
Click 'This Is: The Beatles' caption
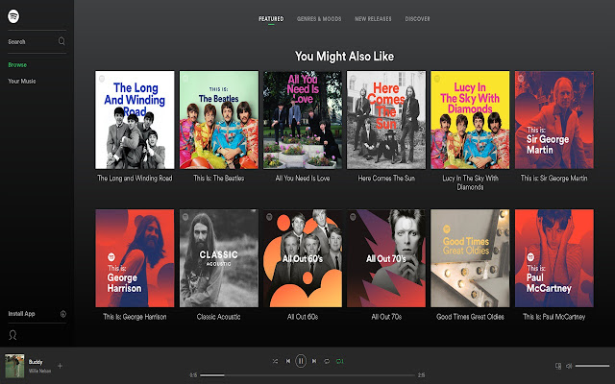pyautogui.click(x=219, y=179)
